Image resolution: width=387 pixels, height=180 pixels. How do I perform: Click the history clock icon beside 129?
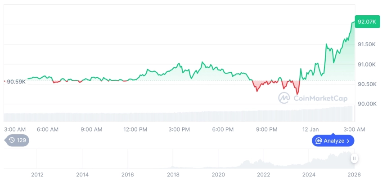point(12,140)
